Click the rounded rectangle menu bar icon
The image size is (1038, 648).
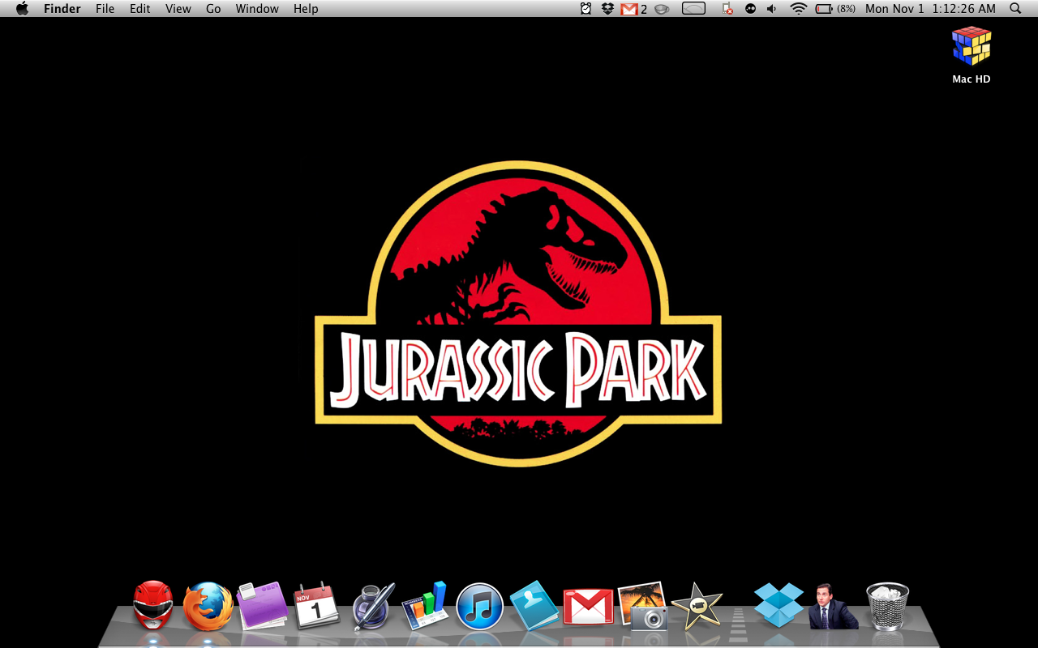(x=693, y=9)
